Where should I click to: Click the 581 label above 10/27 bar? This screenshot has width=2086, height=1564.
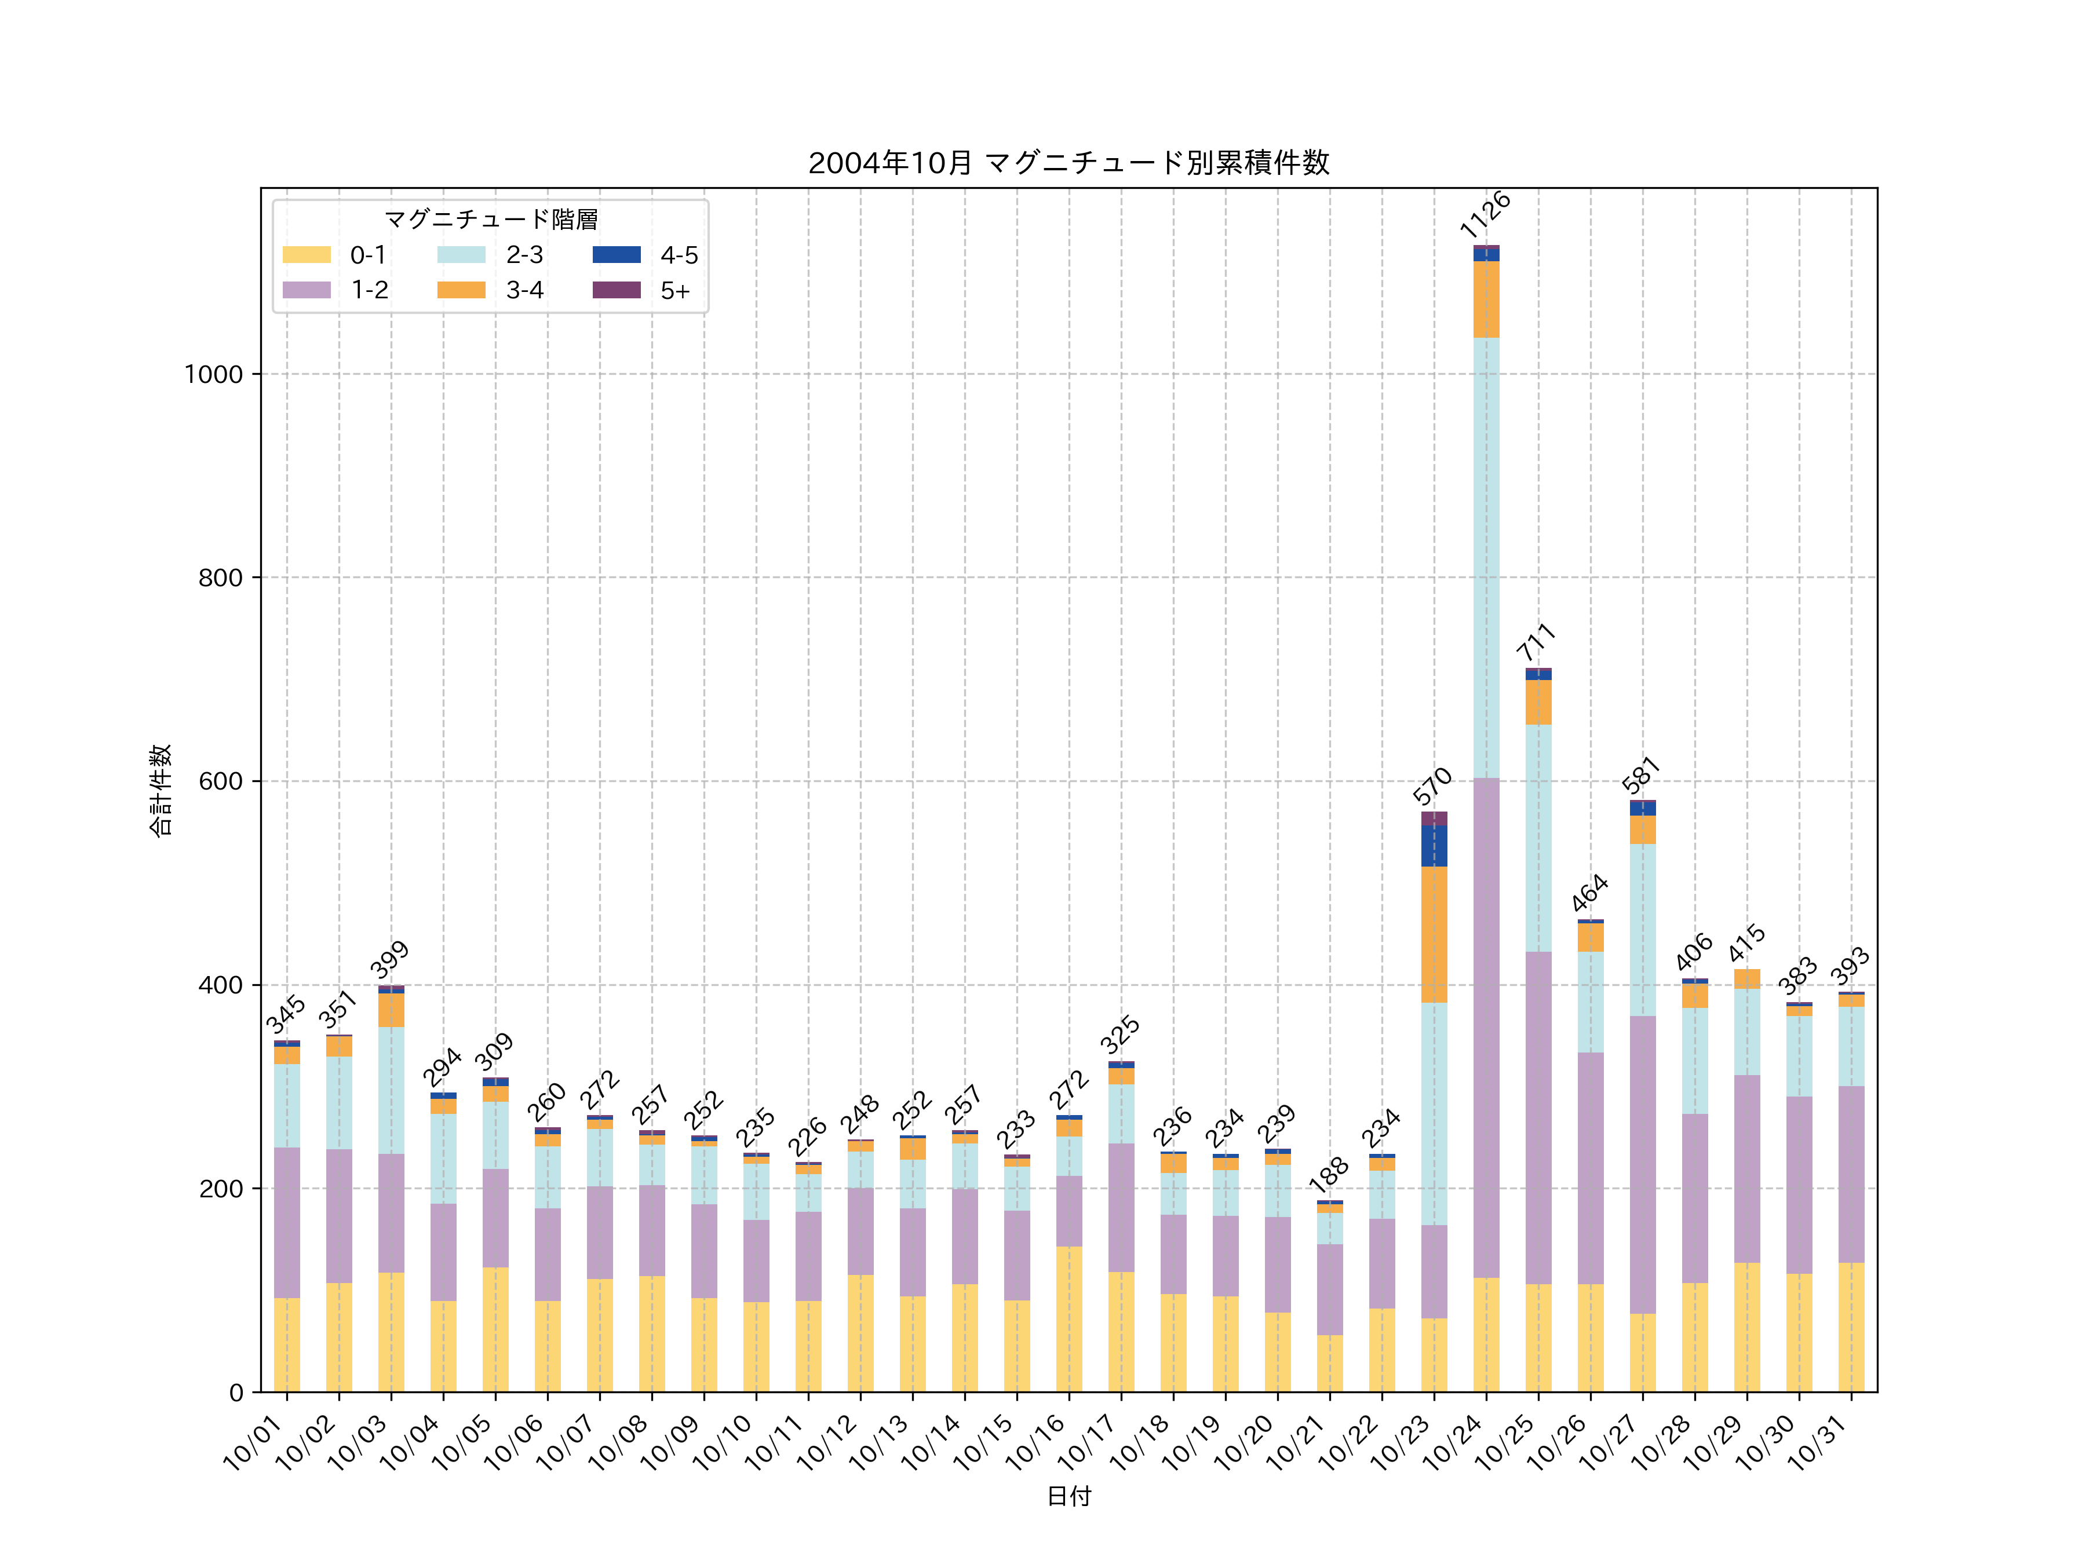(x=1641, y=775)
